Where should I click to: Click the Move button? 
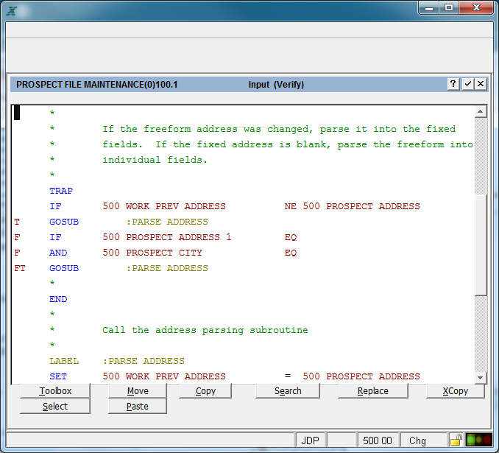(138, 391)
